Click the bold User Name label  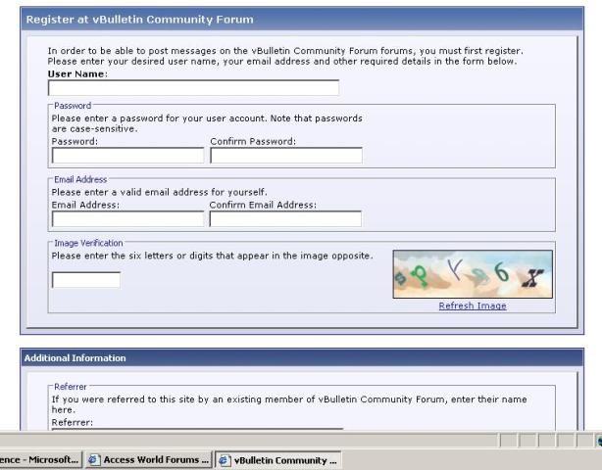click(77, 74)
